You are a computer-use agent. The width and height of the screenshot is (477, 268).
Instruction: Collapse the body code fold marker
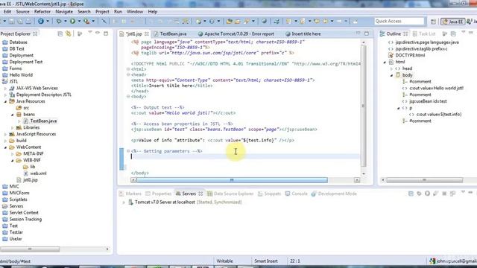tap(128, 96)
